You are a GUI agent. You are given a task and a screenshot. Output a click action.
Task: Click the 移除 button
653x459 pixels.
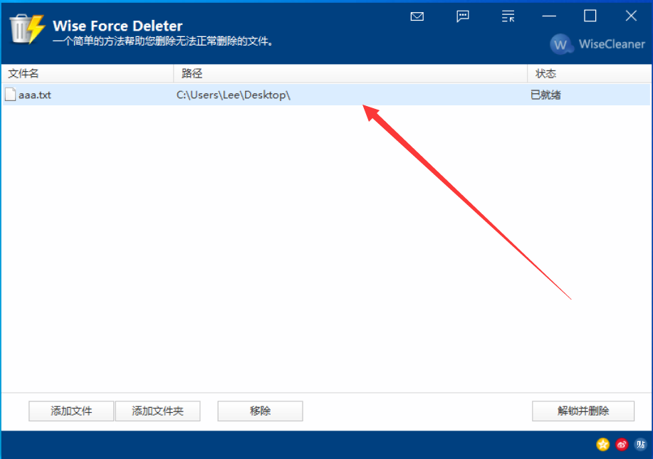coord(260,411)
